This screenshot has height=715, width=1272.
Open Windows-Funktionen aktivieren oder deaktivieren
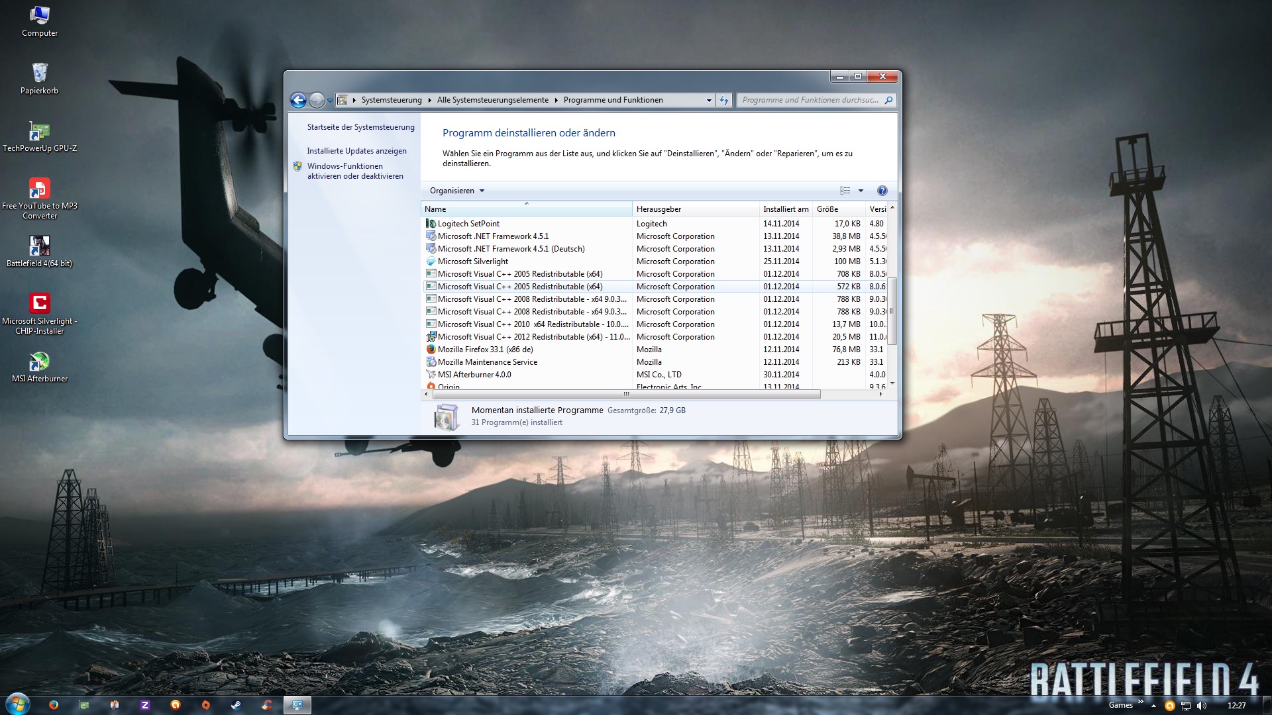(x=355, y=171)
